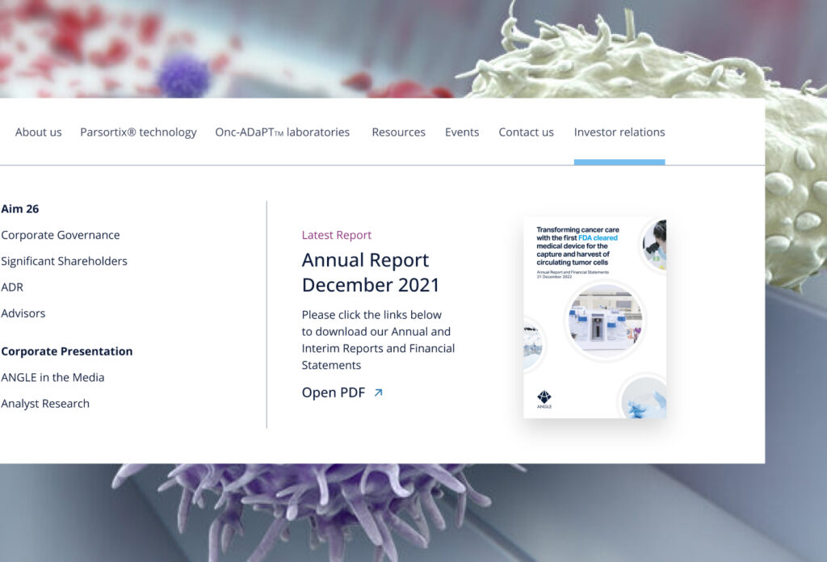Click the arrow icon beside Open PDF
Screen dimensions: 827x562
pos(378,392)
